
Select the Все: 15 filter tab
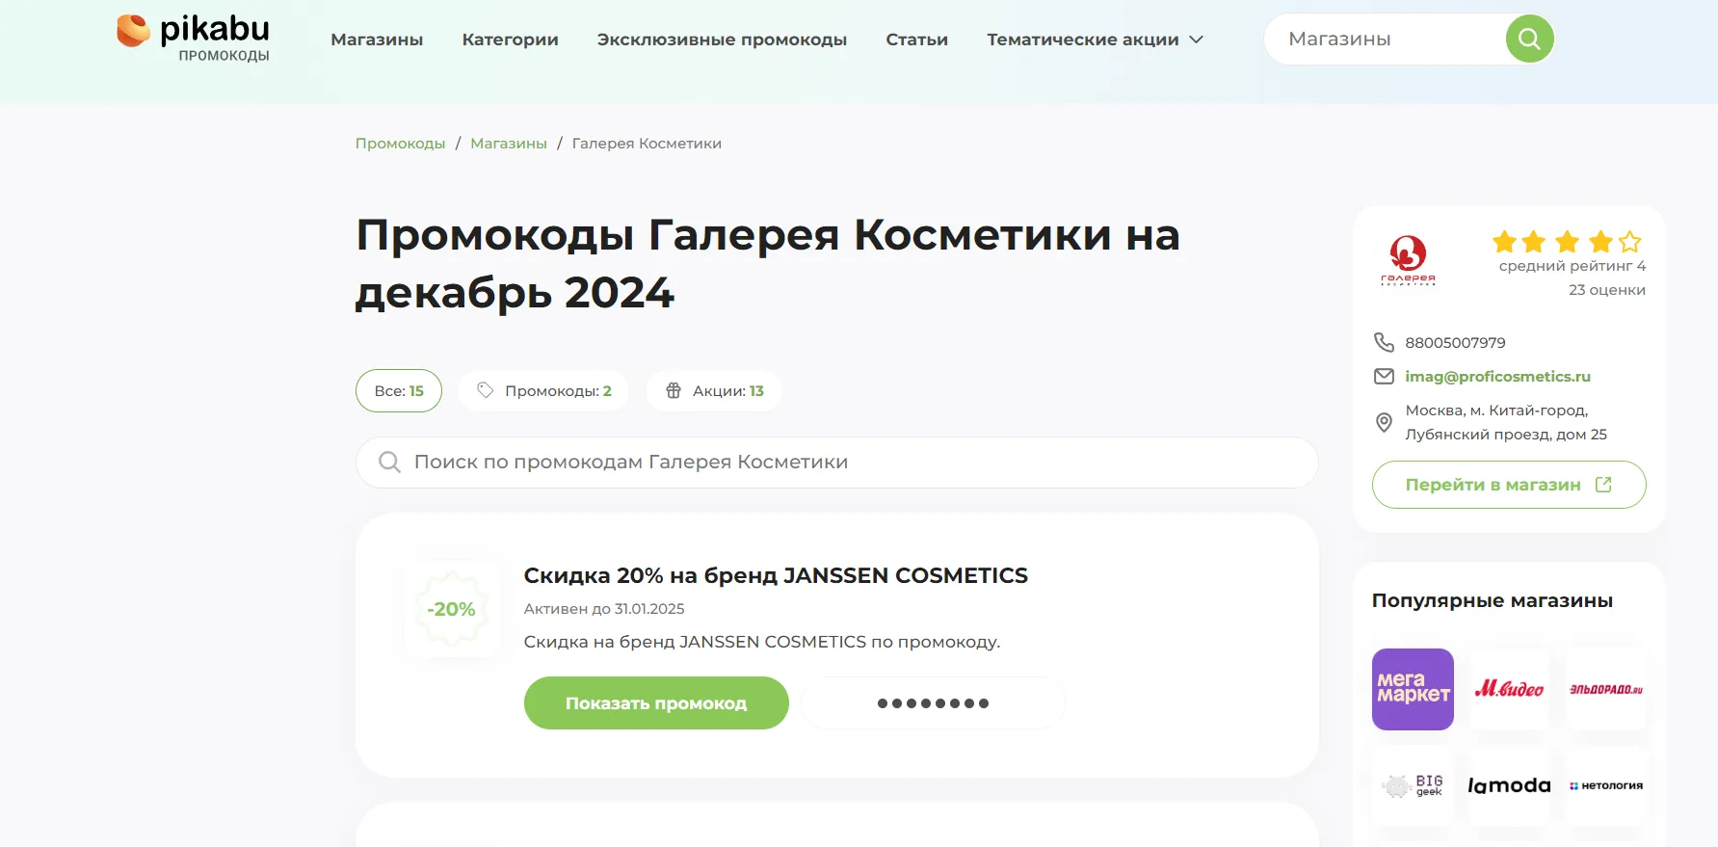pos(399,390)
